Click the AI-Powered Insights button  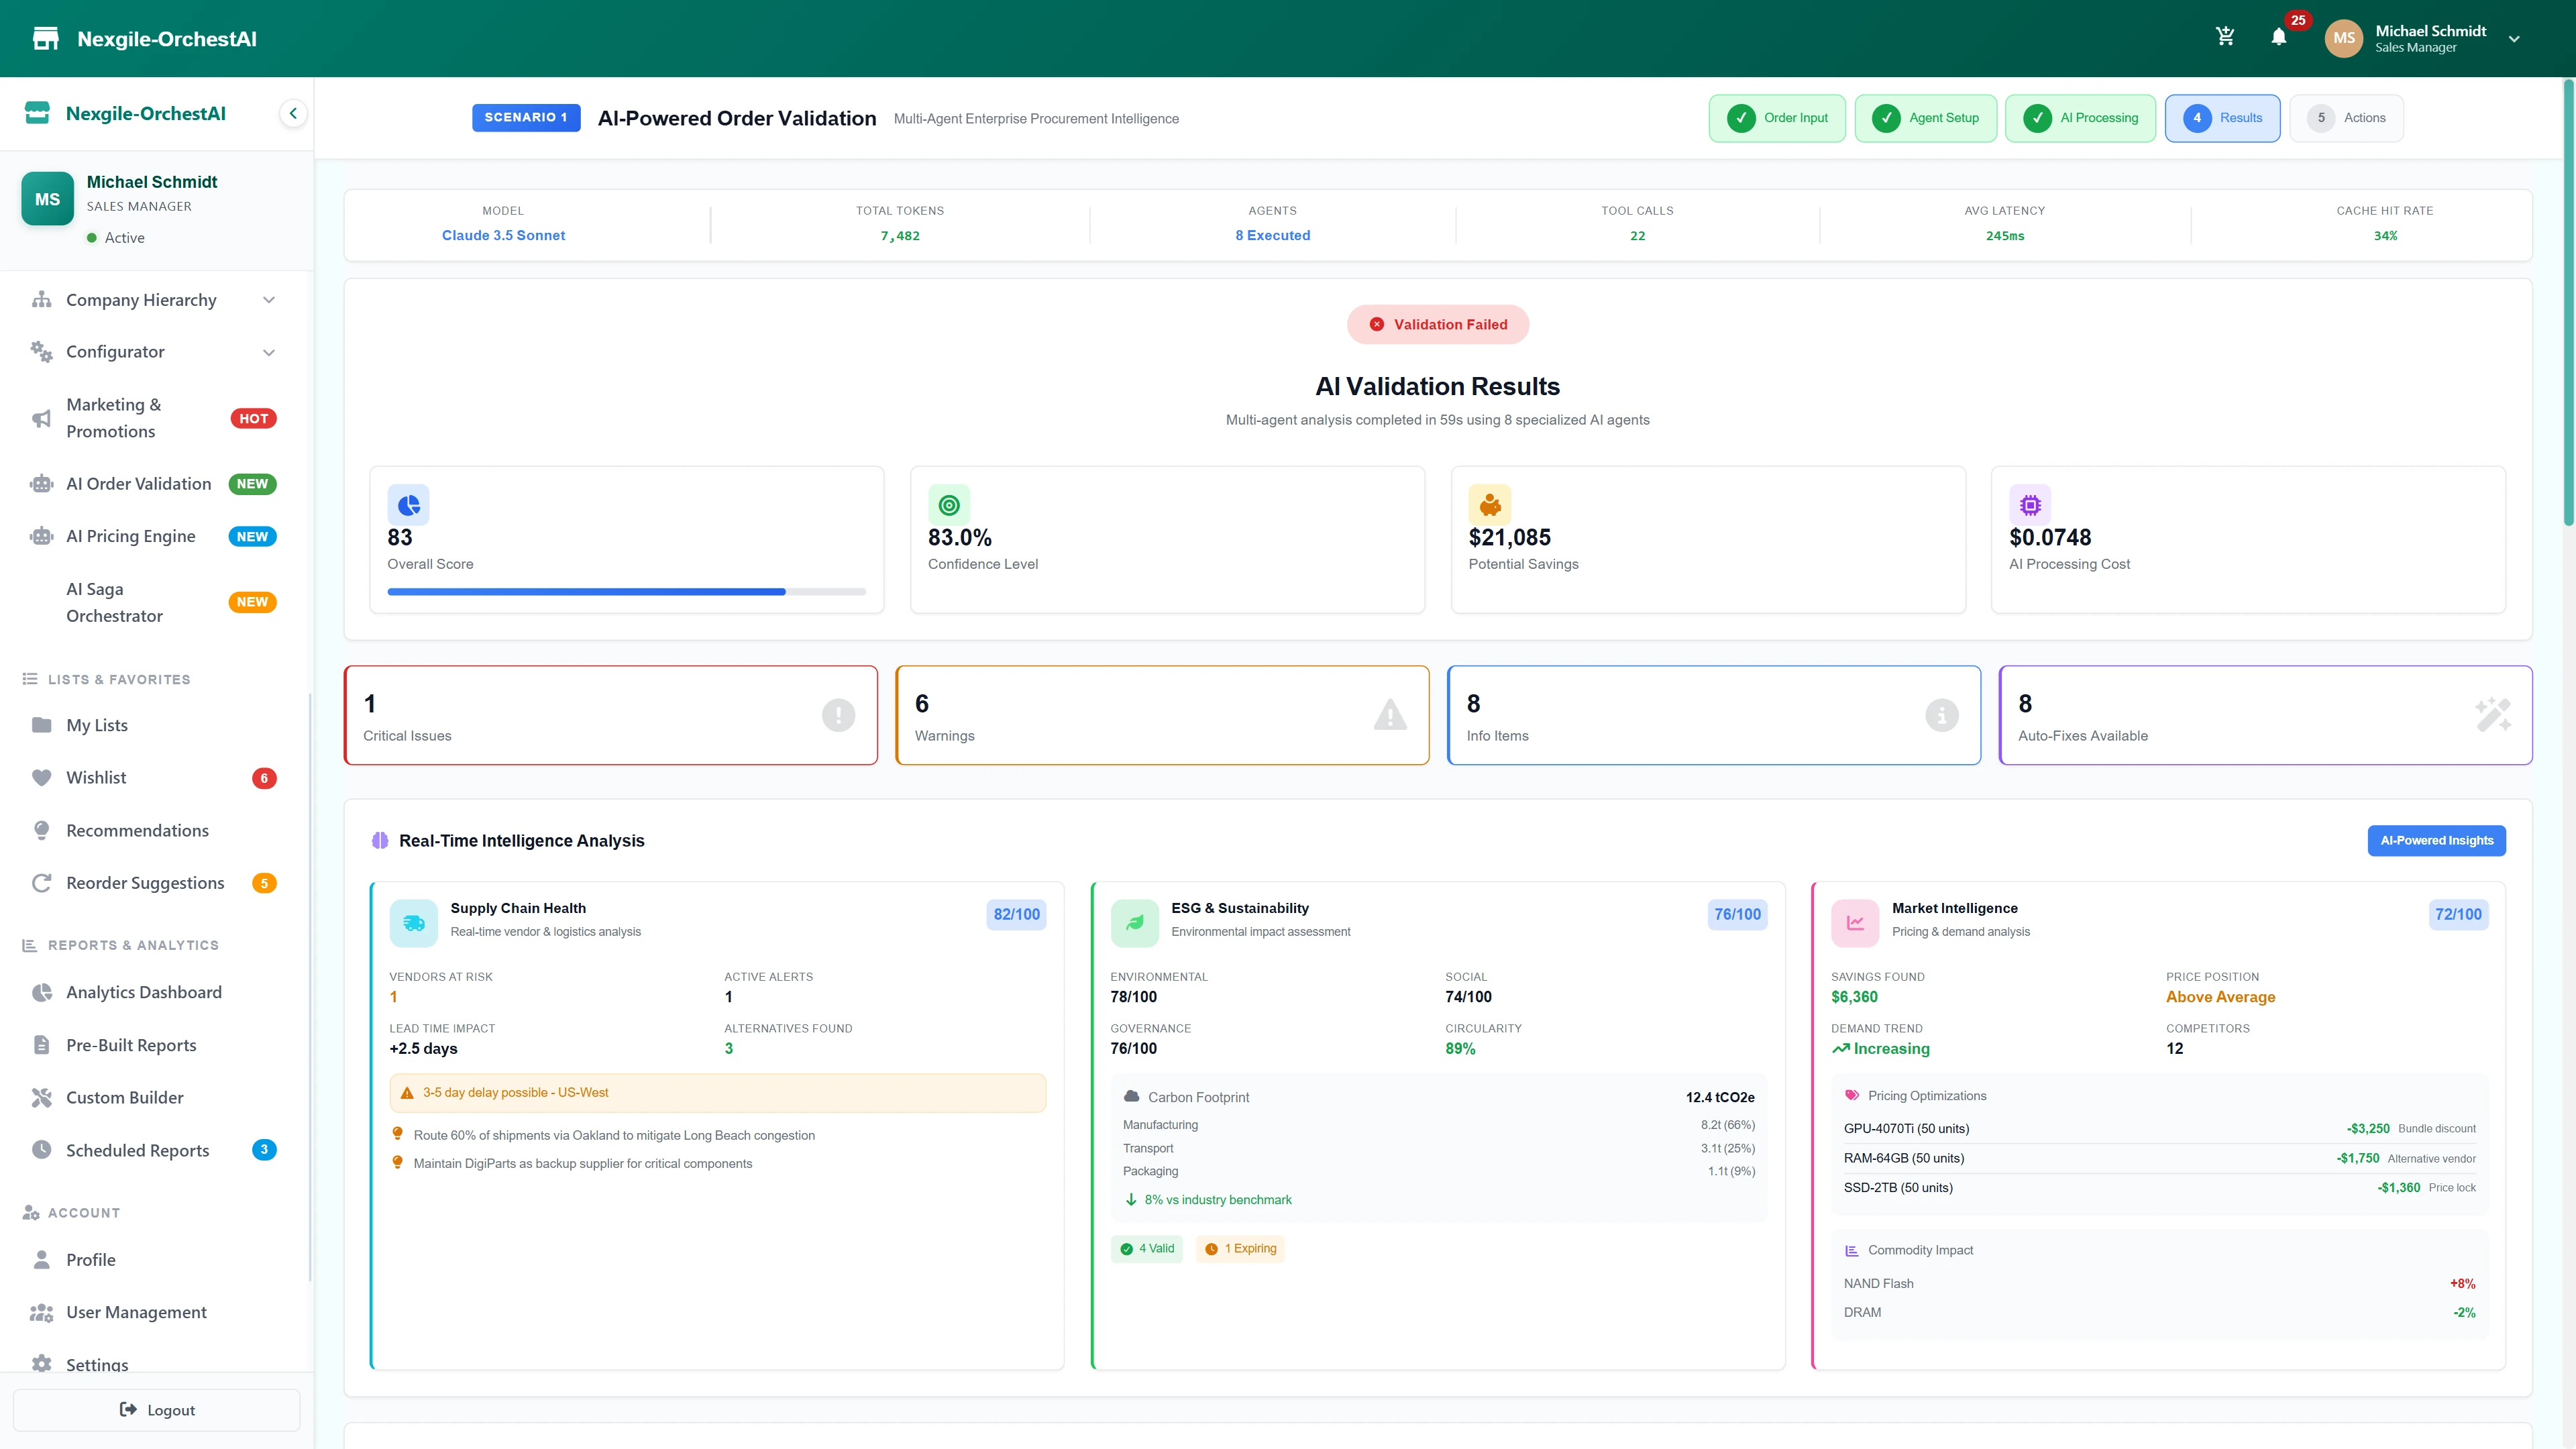click(2436, 840)
